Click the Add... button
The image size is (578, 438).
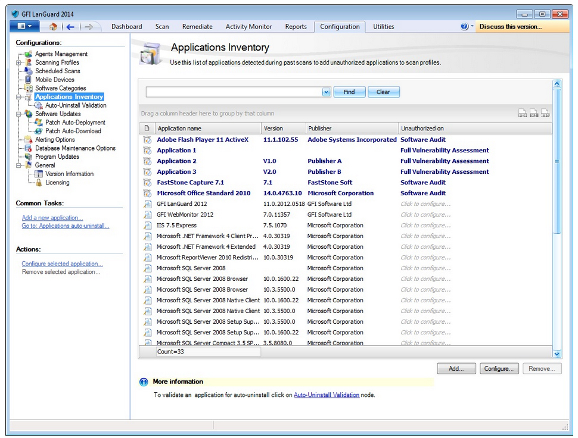pos(456,368)
